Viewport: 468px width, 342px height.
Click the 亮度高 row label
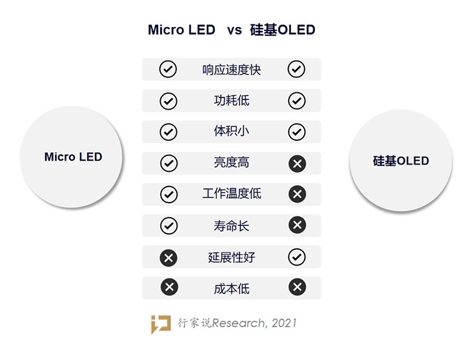[232, 163]
